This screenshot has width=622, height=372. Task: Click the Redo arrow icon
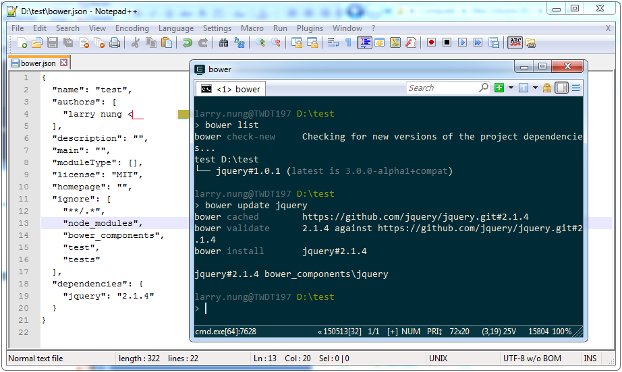pos(203,42)
